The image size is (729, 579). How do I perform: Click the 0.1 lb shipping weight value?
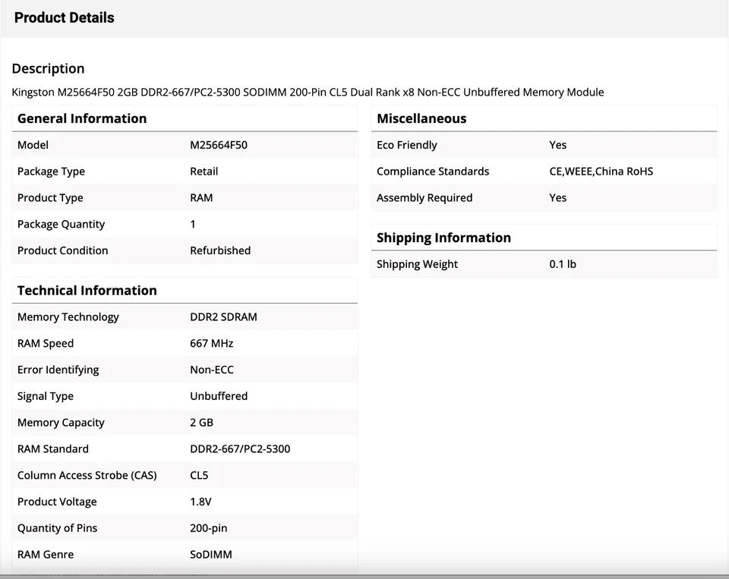(563, 264)
